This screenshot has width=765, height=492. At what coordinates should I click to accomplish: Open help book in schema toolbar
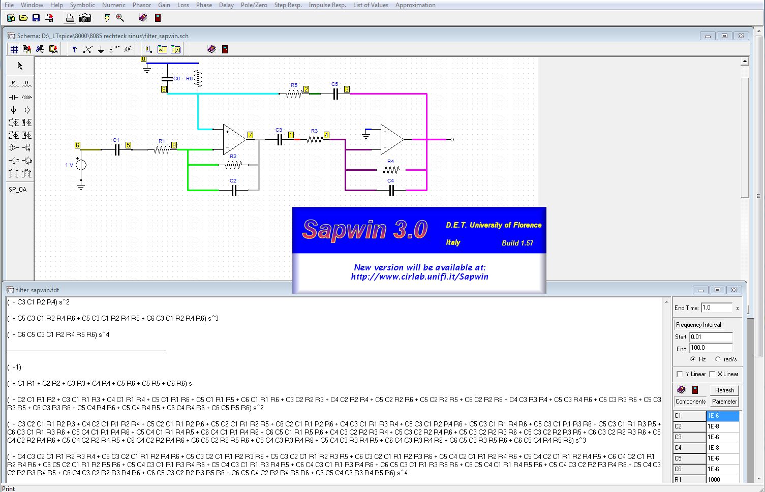point(211,49)
